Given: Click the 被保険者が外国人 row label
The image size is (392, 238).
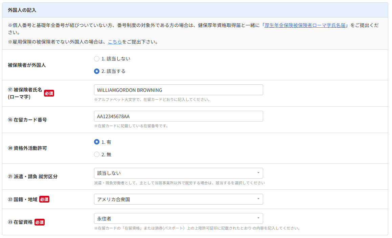Looking at the screenshot, I should coord(27,65).
